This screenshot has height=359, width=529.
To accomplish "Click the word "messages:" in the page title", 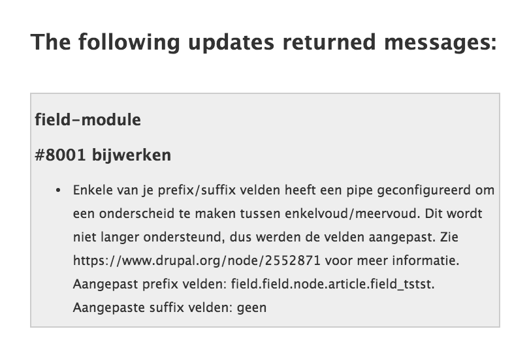I will coord(440,43).
